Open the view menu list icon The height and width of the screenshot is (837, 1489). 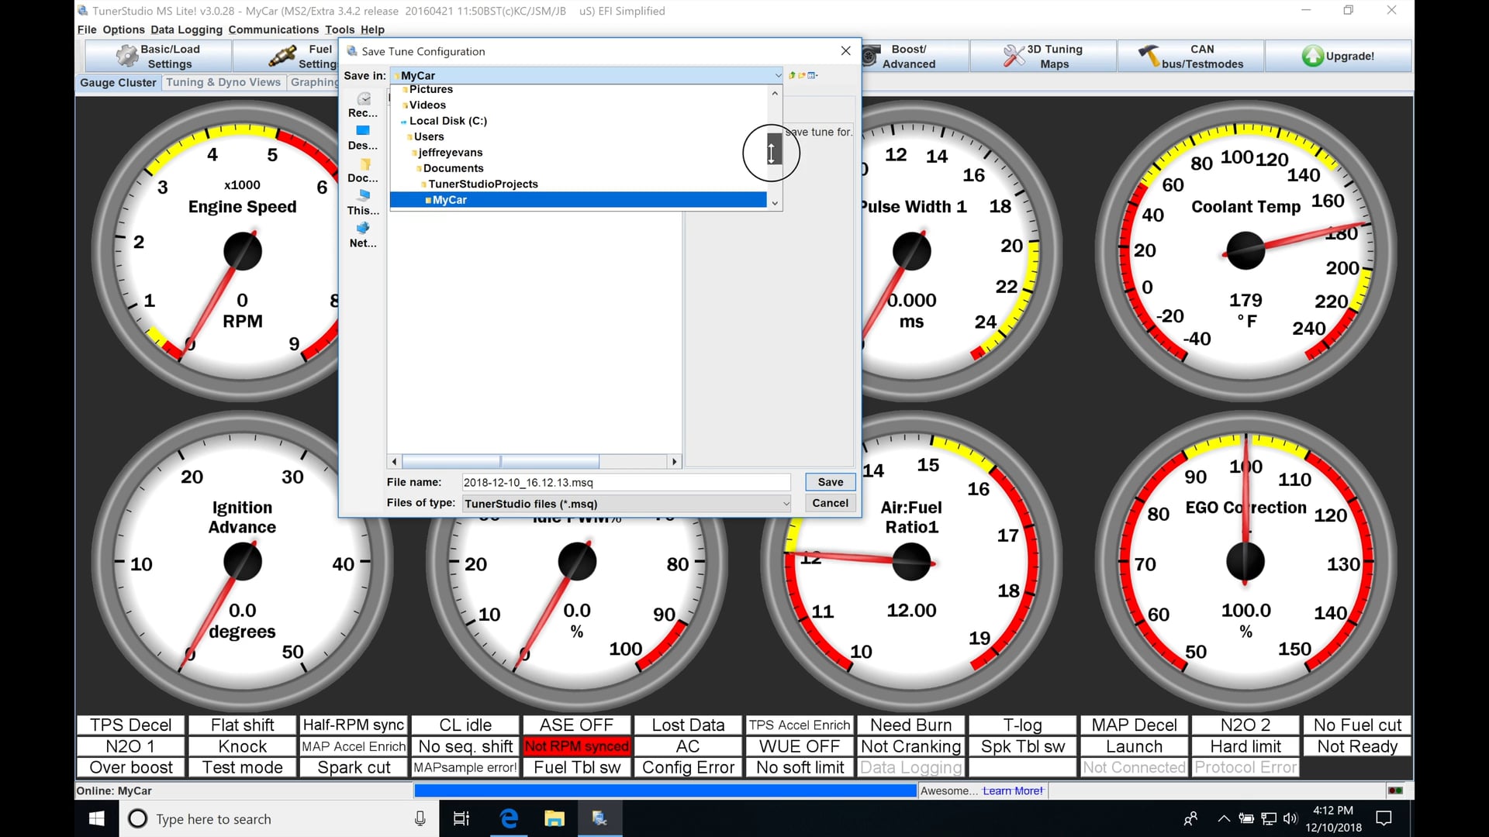[812, 75]
